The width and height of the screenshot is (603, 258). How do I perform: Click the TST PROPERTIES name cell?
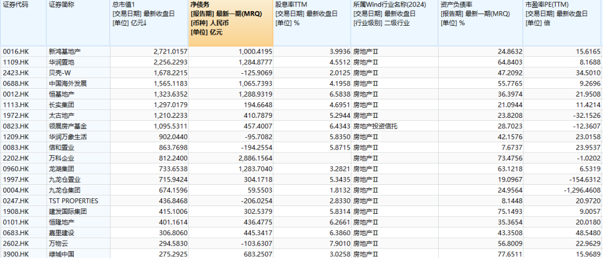(74, 200)
